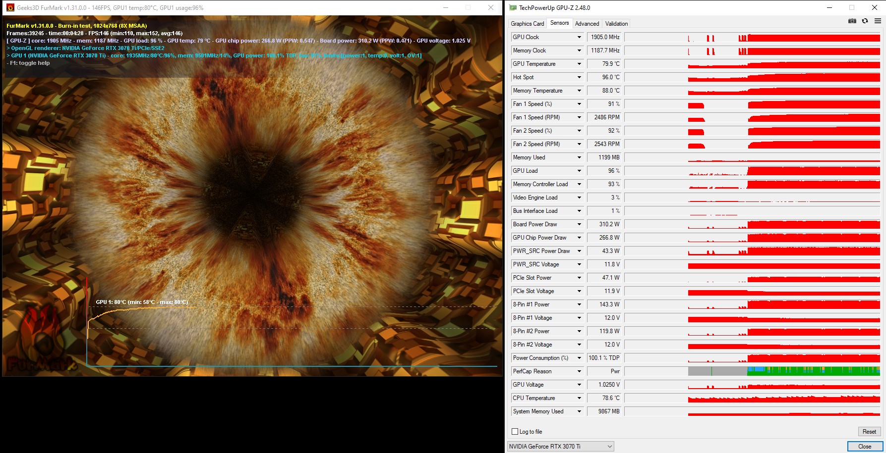Click the 78.6 °C CPU temperature value
The height and width of the screenshot is (453, 886).
(x=604, y=398)
